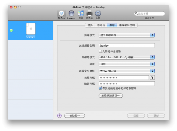Click the 驗證密碼 field
Viewport: 177px width, 131px height.
(127, 84)
